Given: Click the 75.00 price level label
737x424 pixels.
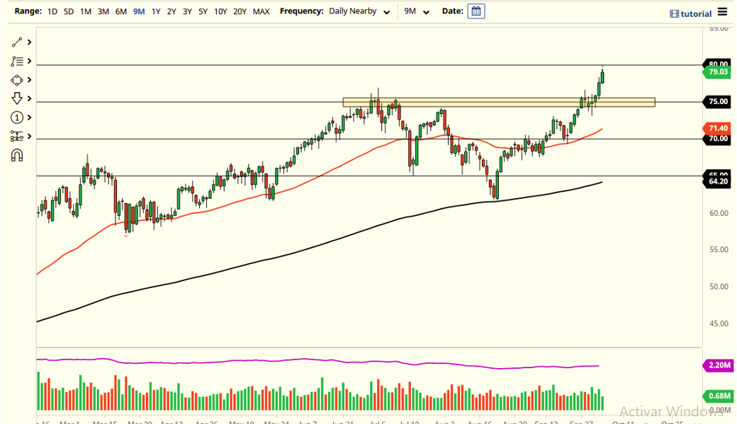Looking at the screenshot, I should click(718, 101).
